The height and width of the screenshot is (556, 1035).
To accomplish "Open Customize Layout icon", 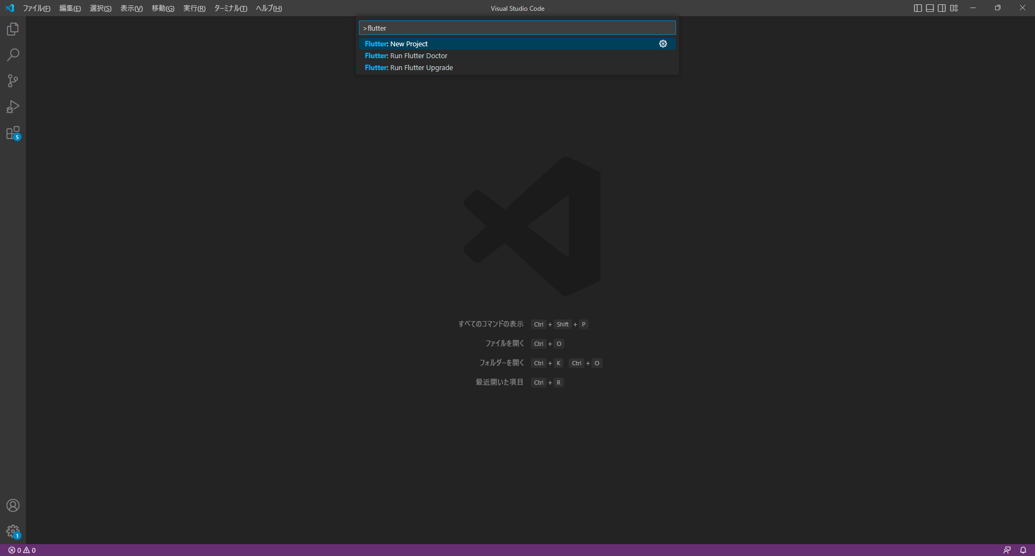I will click(954, 8).
